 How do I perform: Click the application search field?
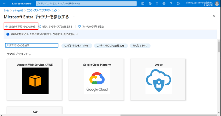(x=32, y=45)
